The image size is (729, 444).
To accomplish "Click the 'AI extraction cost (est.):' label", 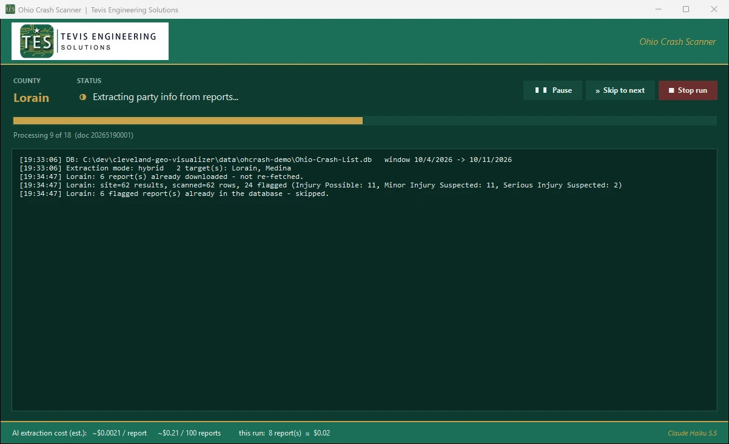I will click(50, 433).
